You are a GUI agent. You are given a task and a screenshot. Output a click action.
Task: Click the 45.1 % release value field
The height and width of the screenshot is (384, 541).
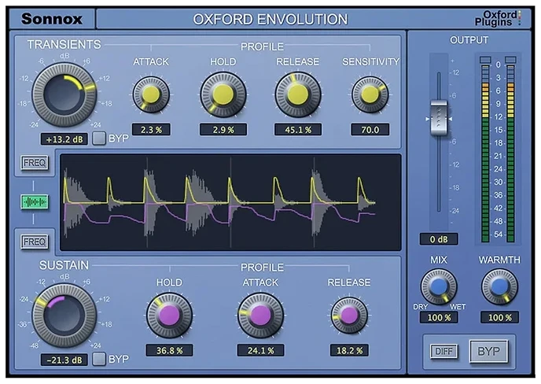(298, 130)
